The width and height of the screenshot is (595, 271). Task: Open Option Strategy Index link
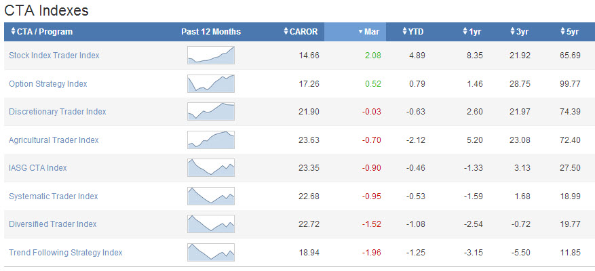tap(47, 84)
